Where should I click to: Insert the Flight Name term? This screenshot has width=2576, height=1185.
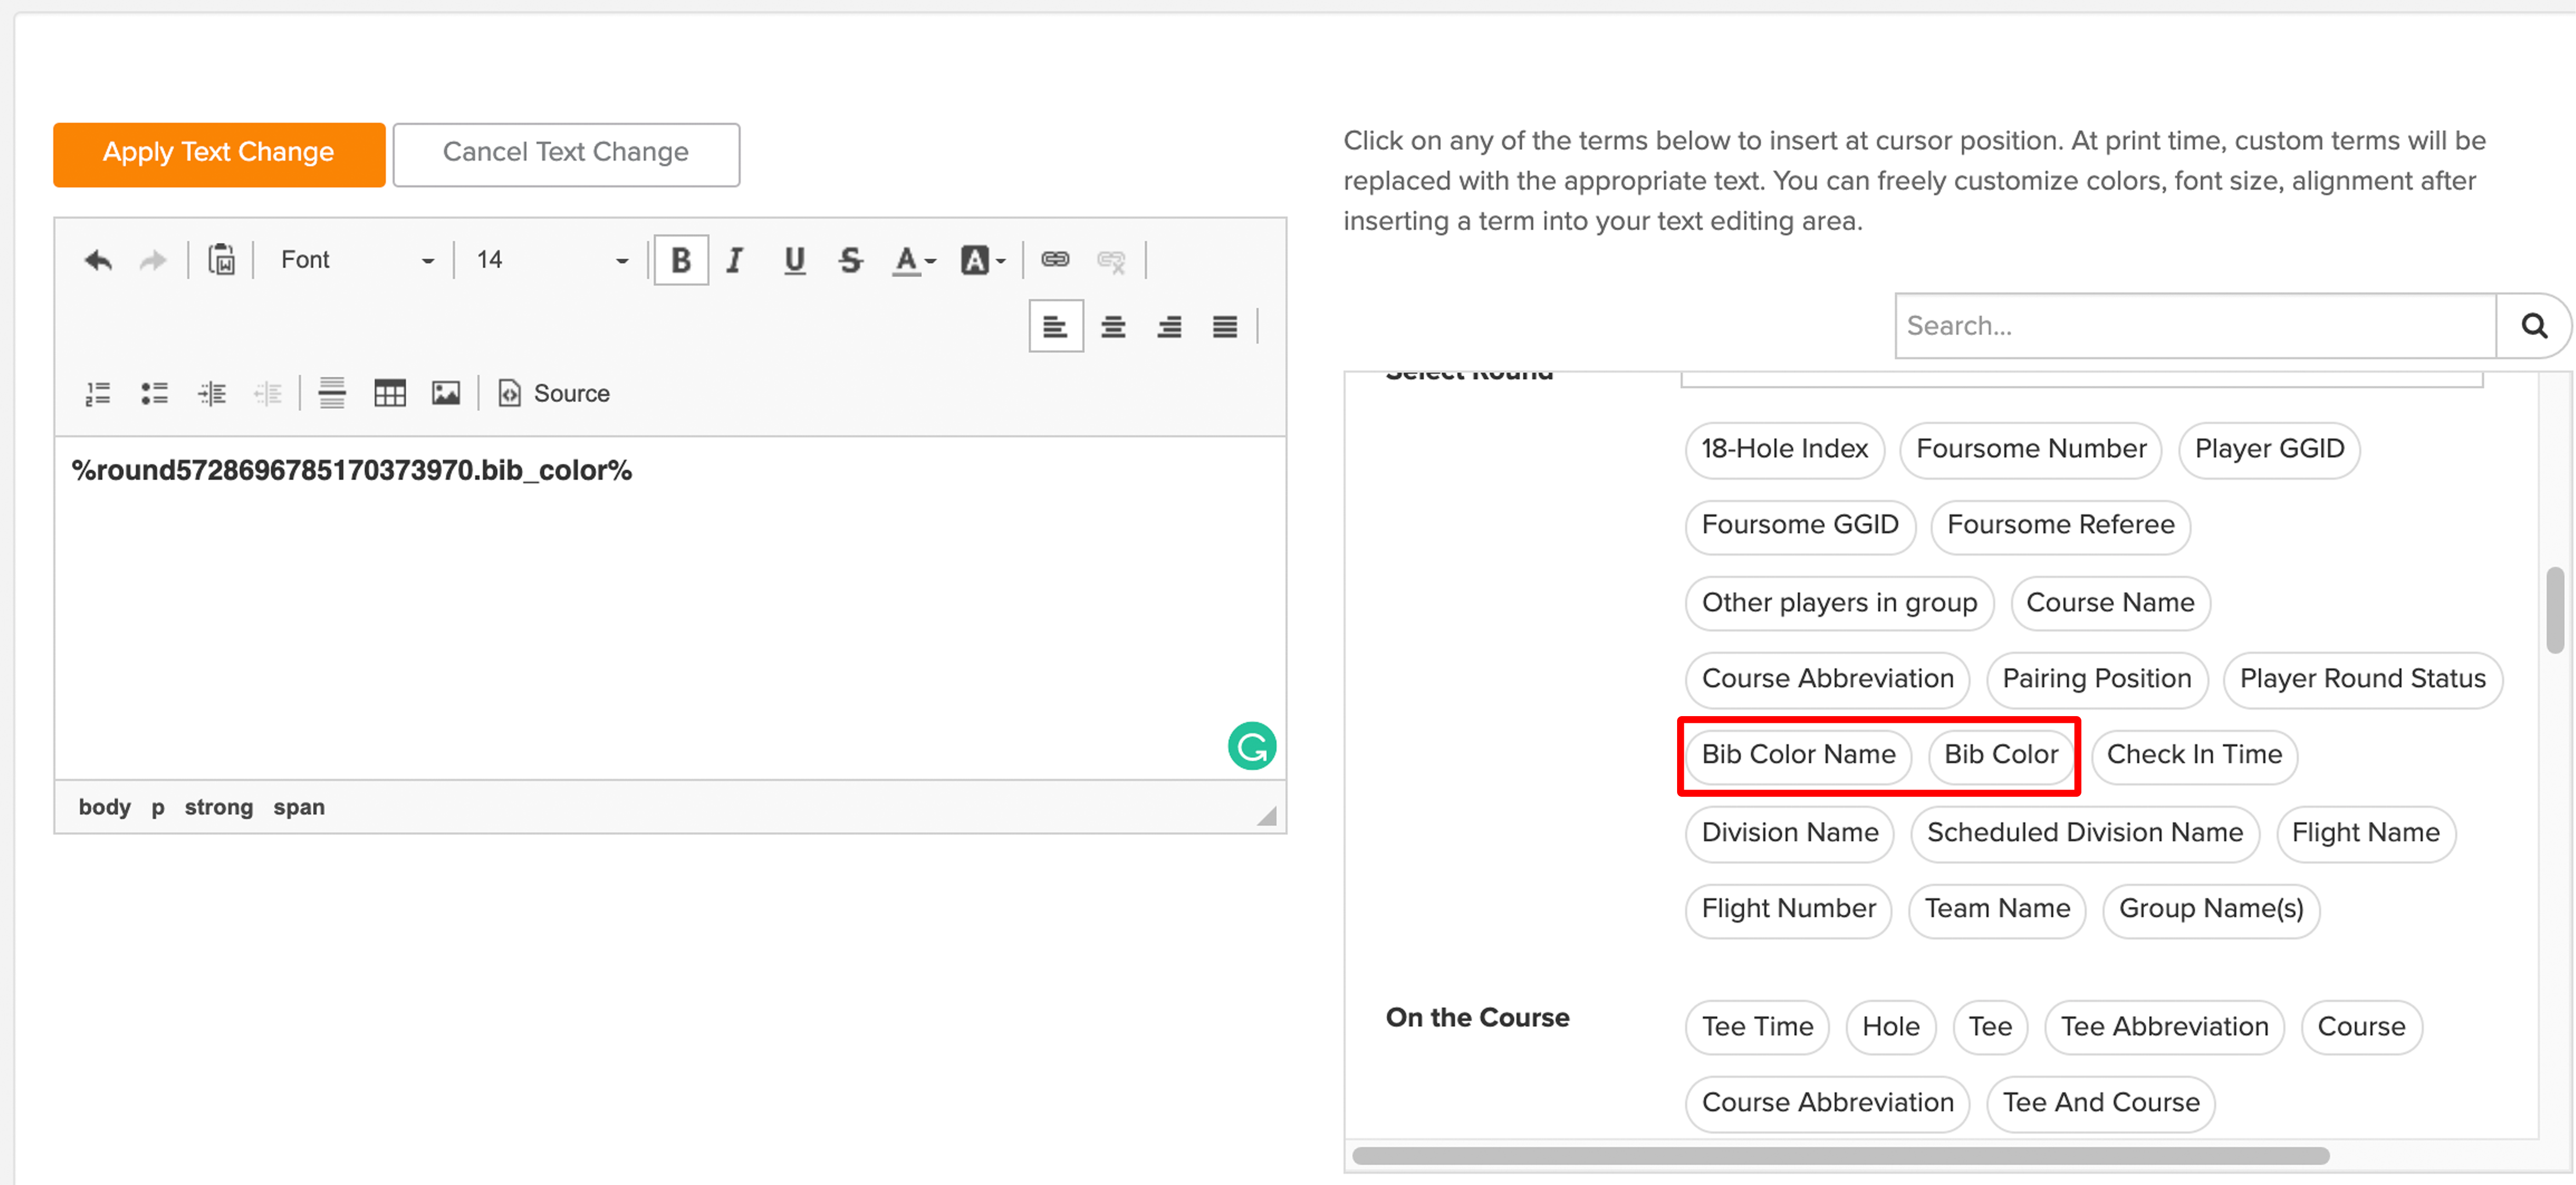(x=2365, y=833)
